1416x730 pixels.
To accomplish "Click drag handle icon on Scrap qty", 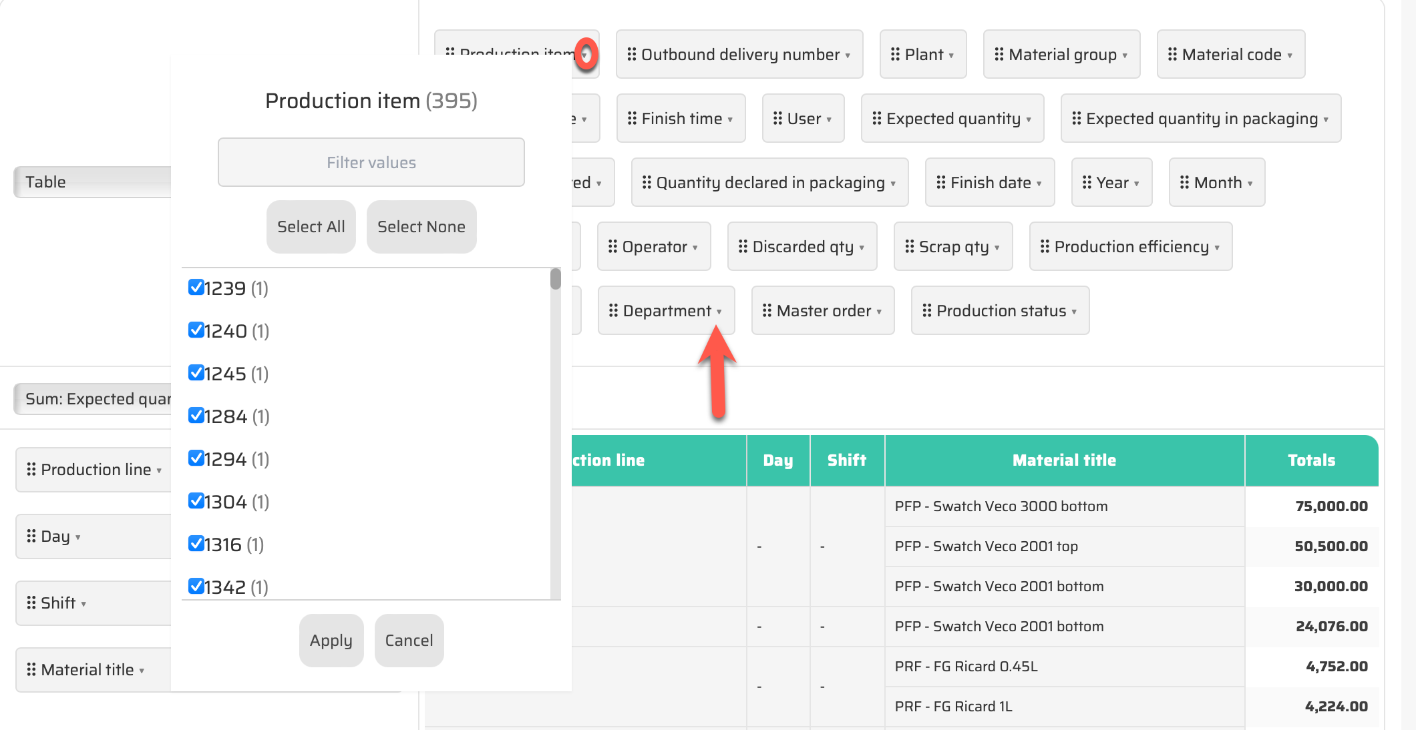I will pos(909,246).
